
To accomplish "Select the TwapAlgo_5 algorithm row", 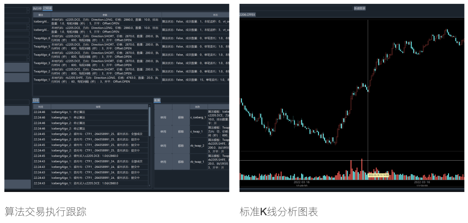I will click(131, 46).
